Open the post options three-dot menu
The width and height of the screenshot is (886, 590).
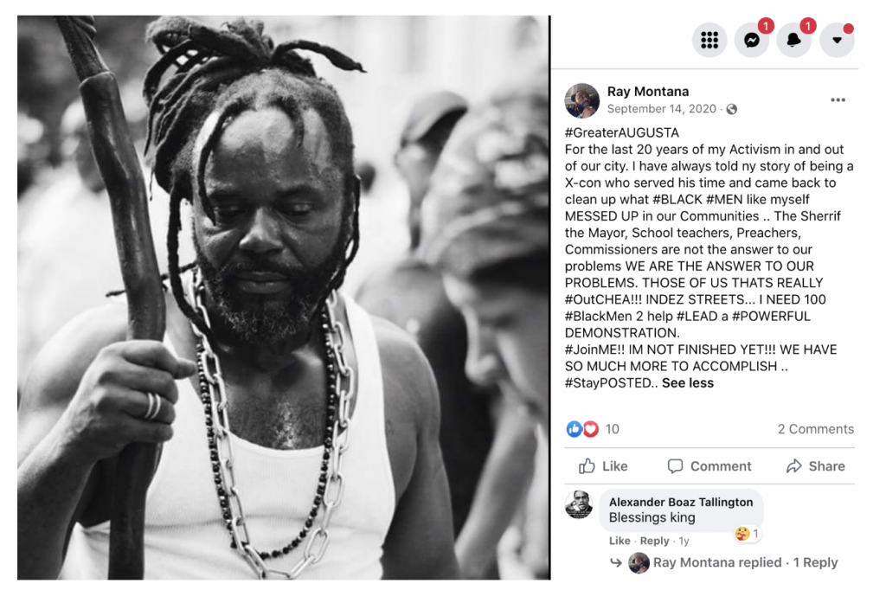838,100
